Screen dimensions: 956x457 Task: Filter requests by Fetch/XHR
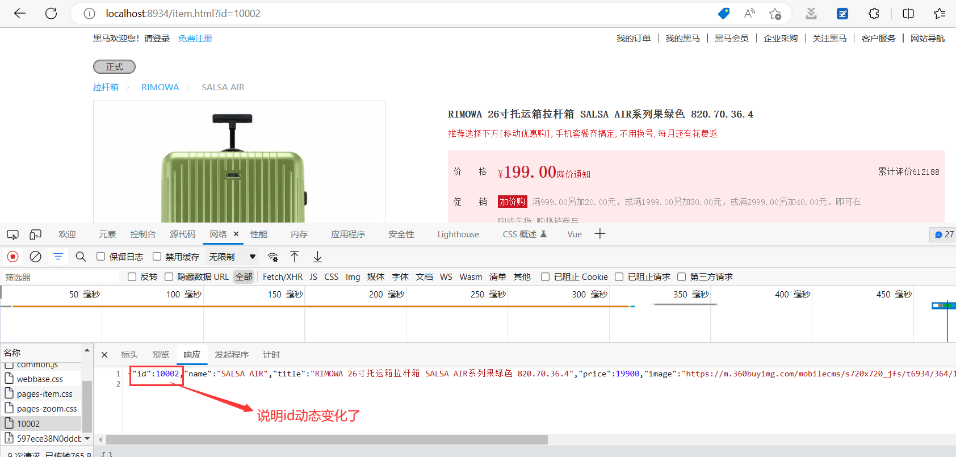[x=283, y=276]
